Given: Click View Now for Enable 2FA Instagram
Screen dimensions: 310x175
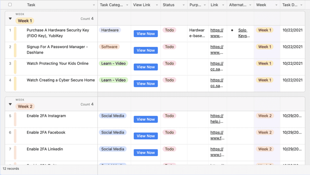Looking at the screenshot, I should pos(146,119).
